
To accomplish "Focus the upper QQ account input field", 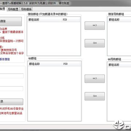I will [x=12, y=76].
